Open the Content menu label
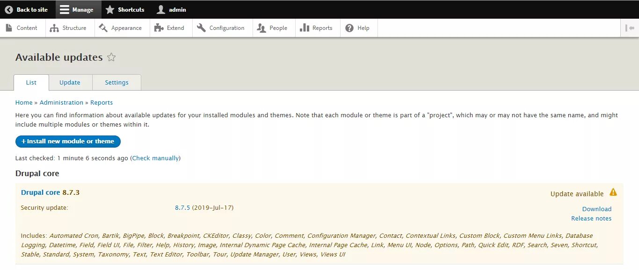This screenshot has height=270, width=639. (27, 28)
